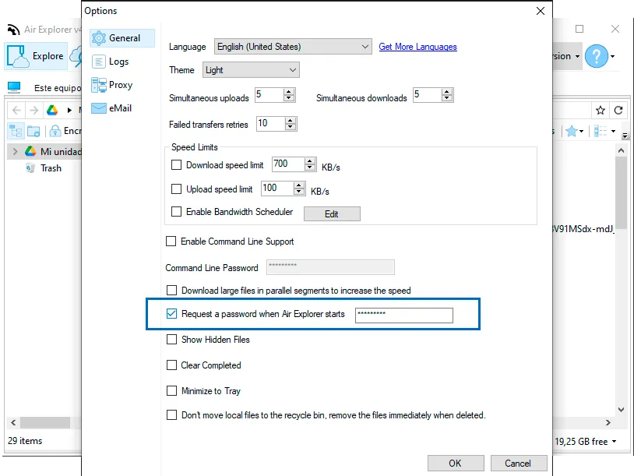
Task: Open the Theme dropdown
Action: click(251, 70)
